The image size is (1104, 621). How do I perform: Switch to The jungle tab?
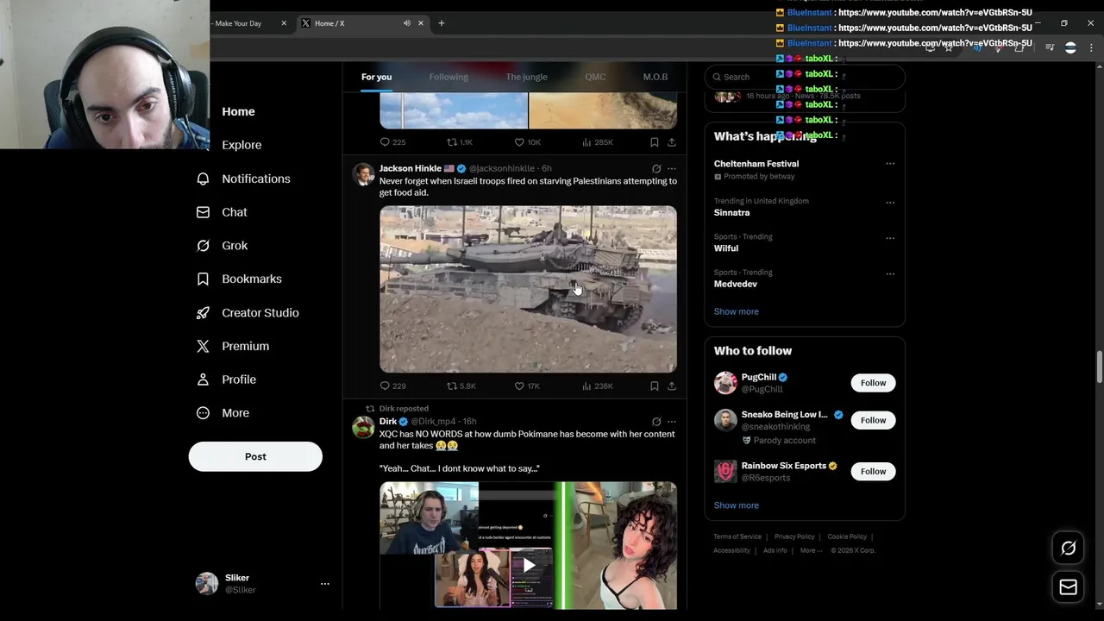tap(526, 77)
